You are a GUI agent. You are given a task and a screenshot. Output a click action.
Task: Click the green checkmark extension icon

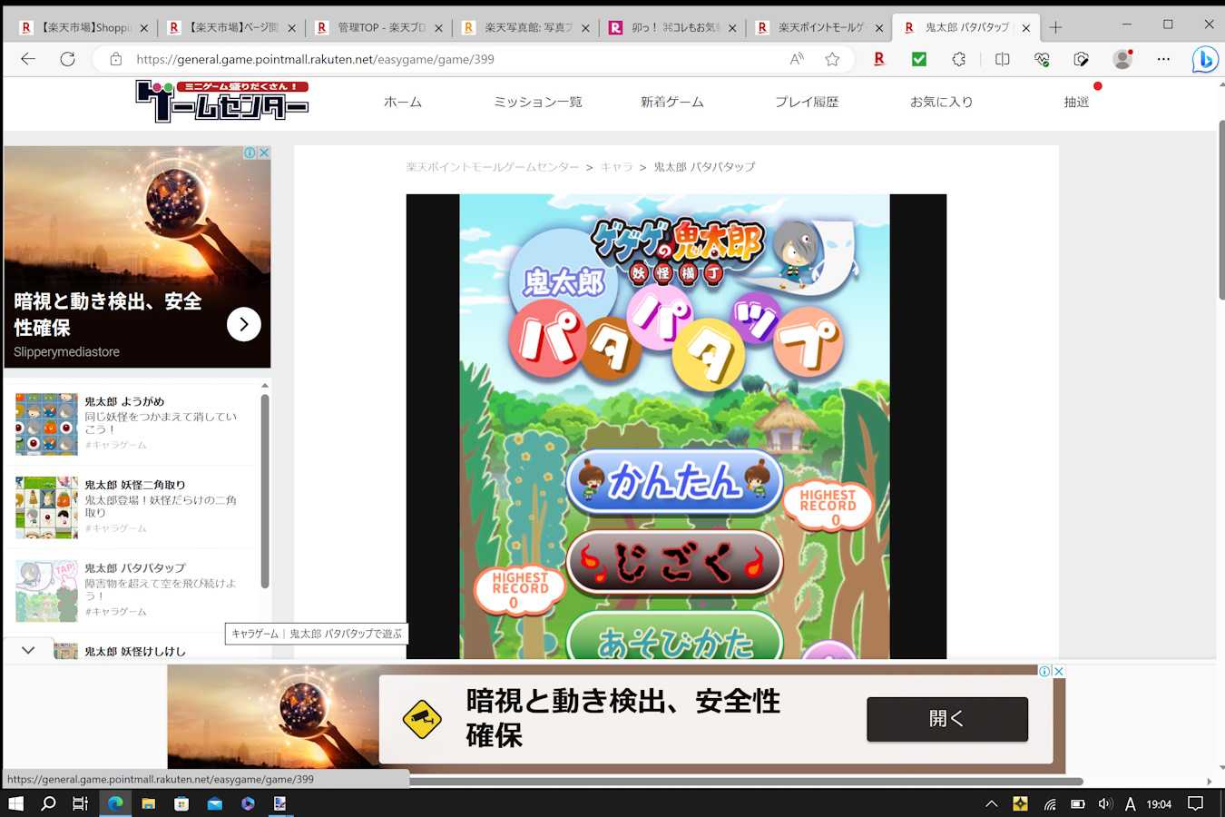click(x=919, y=59)
